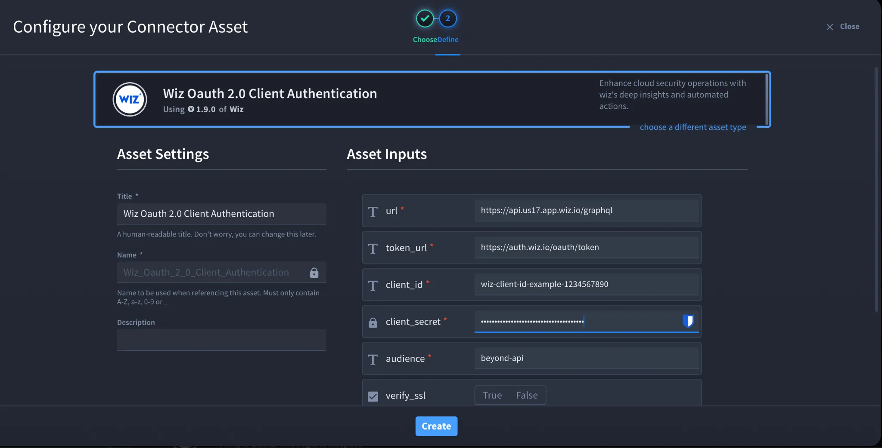Click the completed Choose step checkmark
This screenshot has width=882, height=448.
pos(425,18)
